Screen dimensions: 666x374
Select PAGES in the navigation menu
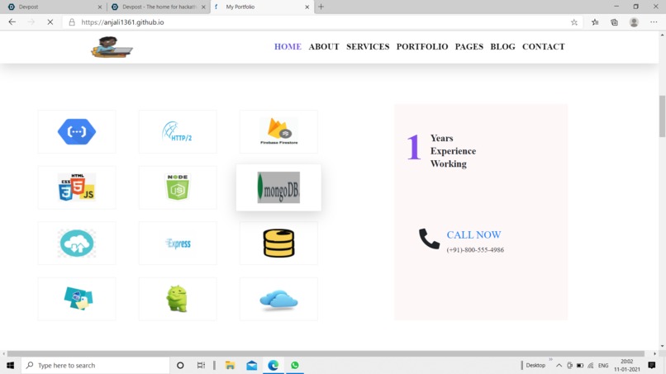coord(469,47)
